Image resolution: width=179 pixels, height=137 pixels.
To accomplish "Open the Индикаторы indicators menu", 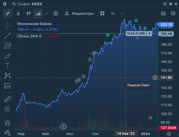I will (x=83, y=13).
